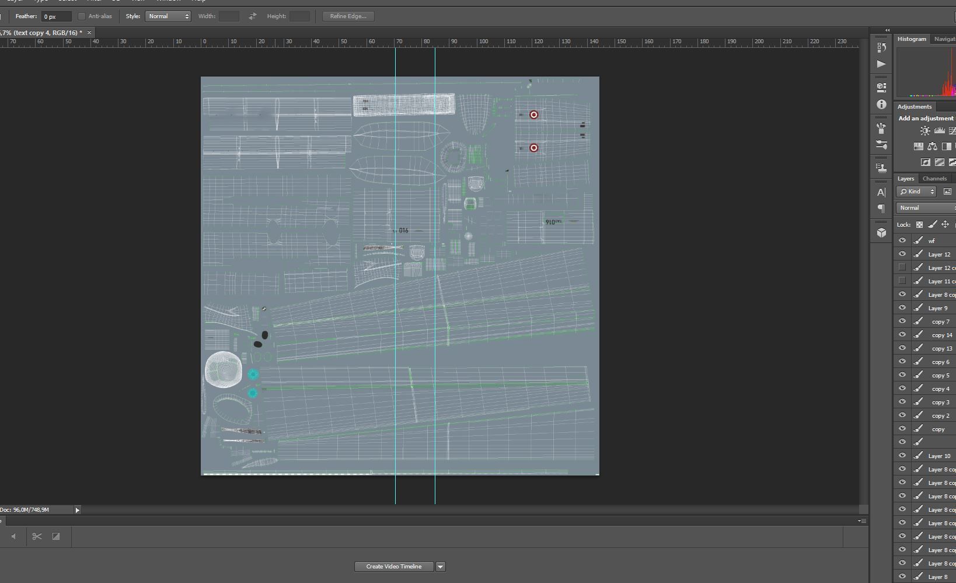Open the Create Video Timeline dropdown arrow
This screenshot has height=583, width=956.
[441, 567]
